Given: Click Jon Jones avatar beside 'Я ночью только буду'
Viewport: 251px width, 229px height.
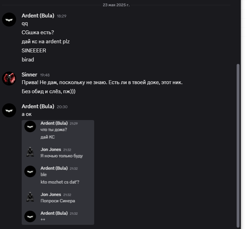Looking at the screenshot, I should (30, 152).
